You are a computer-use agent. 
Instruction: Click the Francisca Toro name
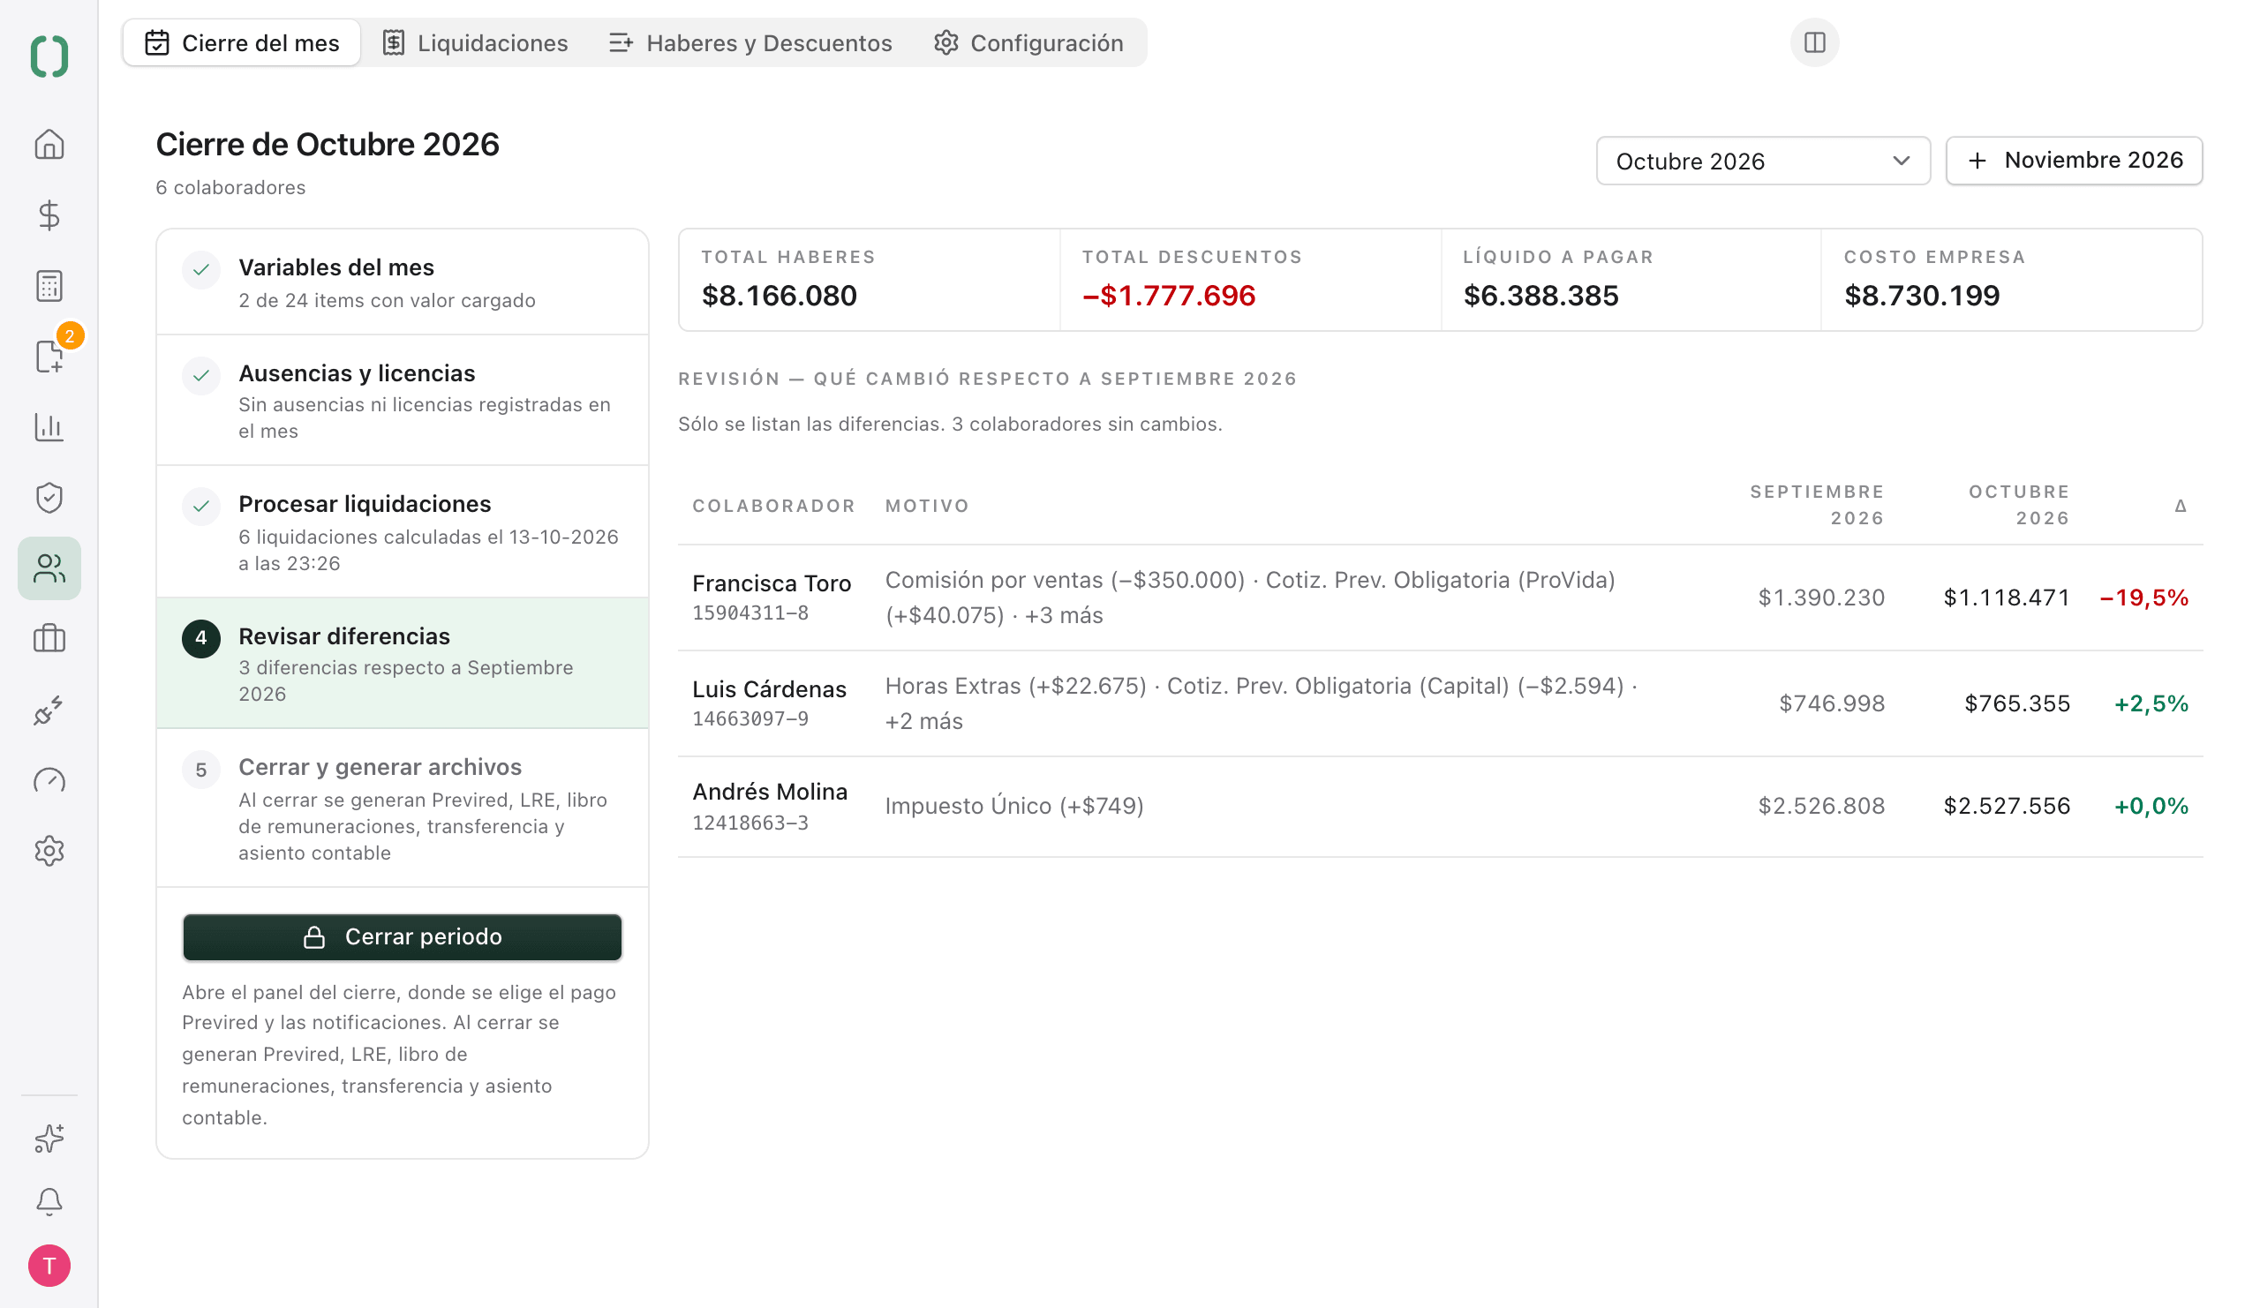772,583
